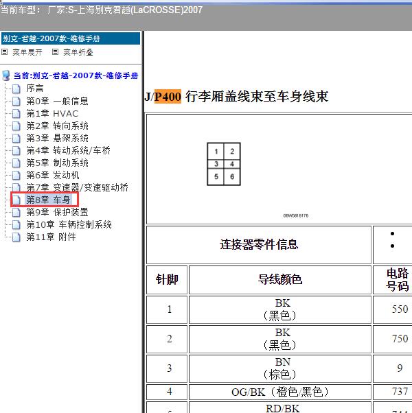Click the page icon beside 第11章 附件
The width and height of the screenshot is (412, 413).
point(16,237)
